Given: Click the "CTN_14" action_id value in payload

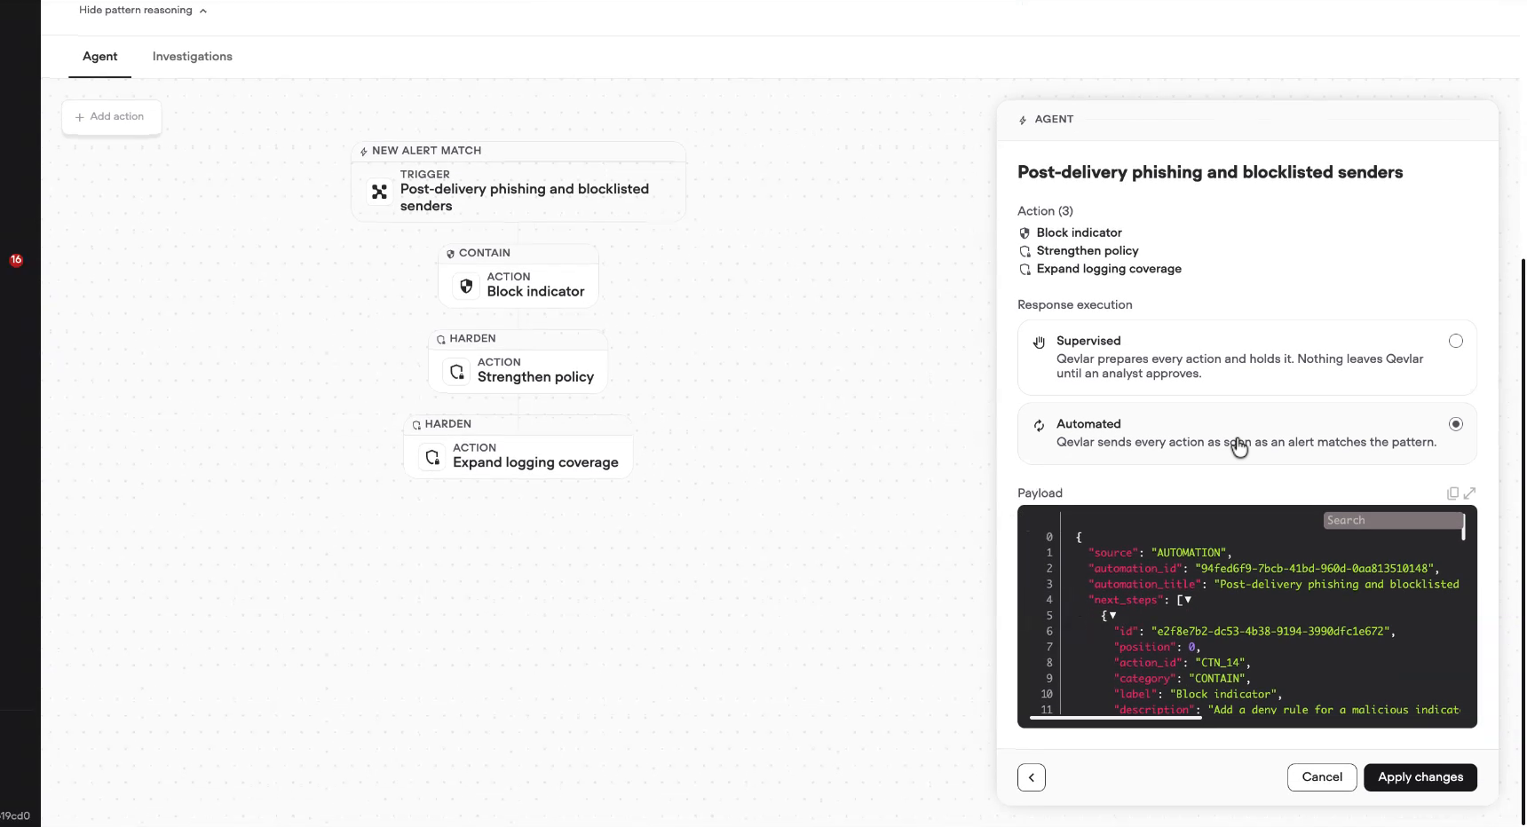Looking at the screenshot, I should pyautogui.click(x=1221, y=663).
